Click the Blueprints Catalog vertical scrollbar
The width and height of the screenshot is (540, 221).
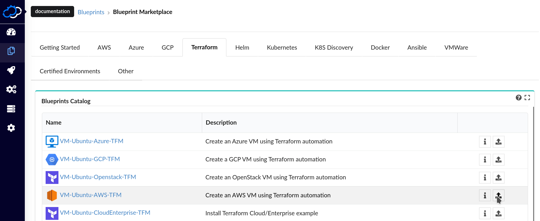tap(533, 163)
